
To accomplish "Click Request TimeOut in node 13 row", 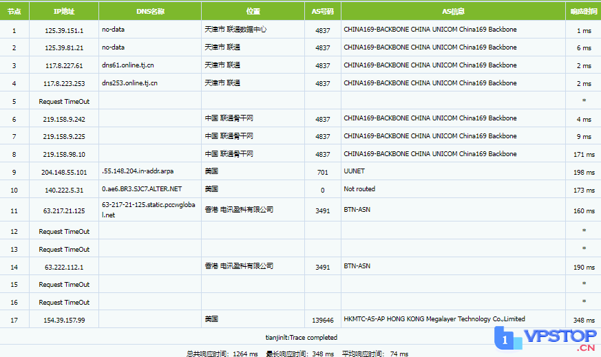I will [64, 250].
